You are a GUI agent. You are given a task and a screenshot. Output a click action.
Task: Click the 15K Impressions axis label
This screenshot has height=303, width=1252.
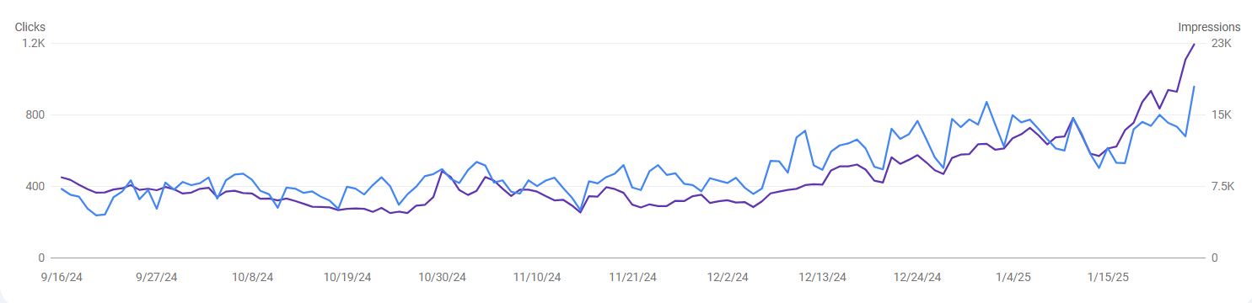coord(1222,114)
